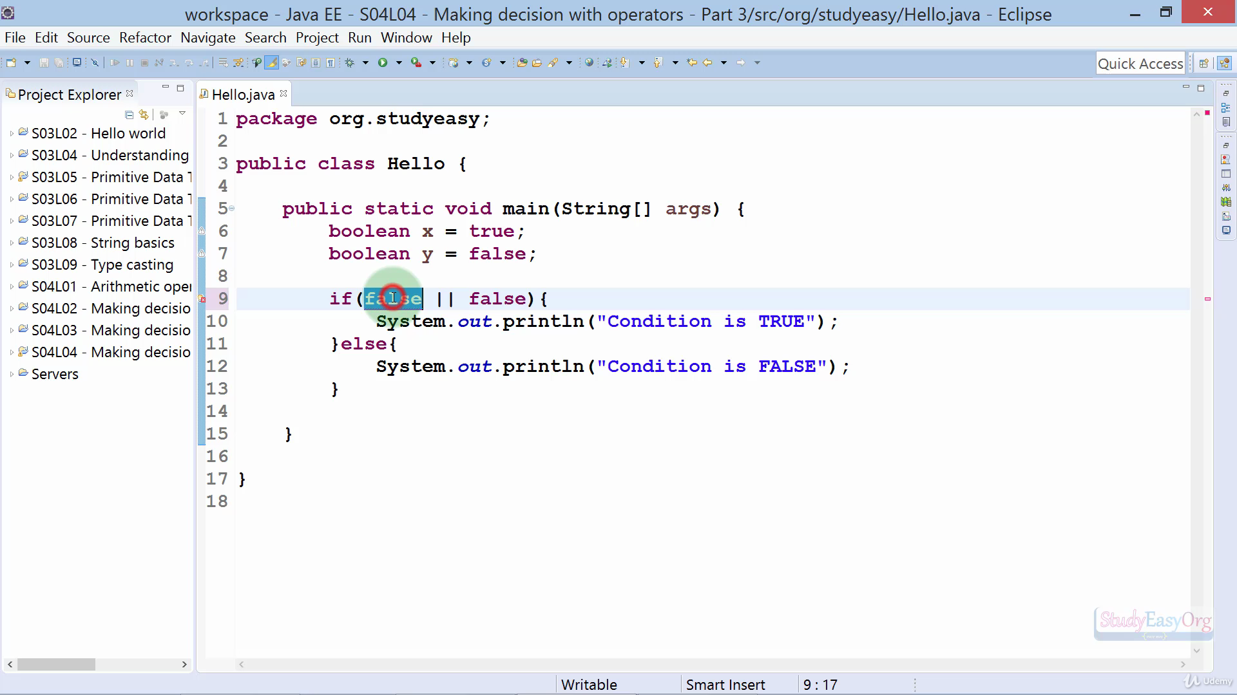The height and width of the screenshot is (695, 1237).
Task: Click the Terminate stop icon
Action: [144, 62]
